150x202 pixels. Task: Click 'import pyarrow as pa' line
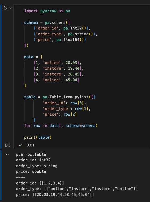[47, 11]
